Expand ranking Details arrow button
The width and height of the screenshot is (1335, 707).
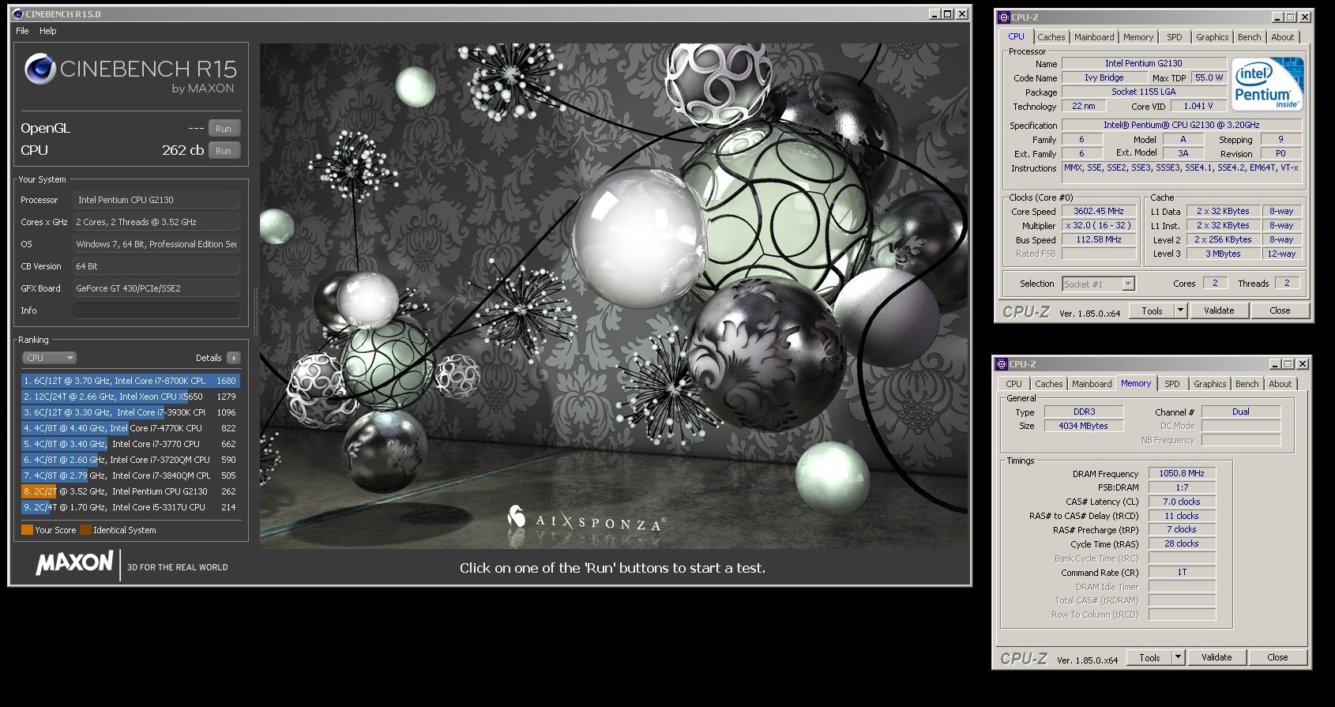point(233,358)
